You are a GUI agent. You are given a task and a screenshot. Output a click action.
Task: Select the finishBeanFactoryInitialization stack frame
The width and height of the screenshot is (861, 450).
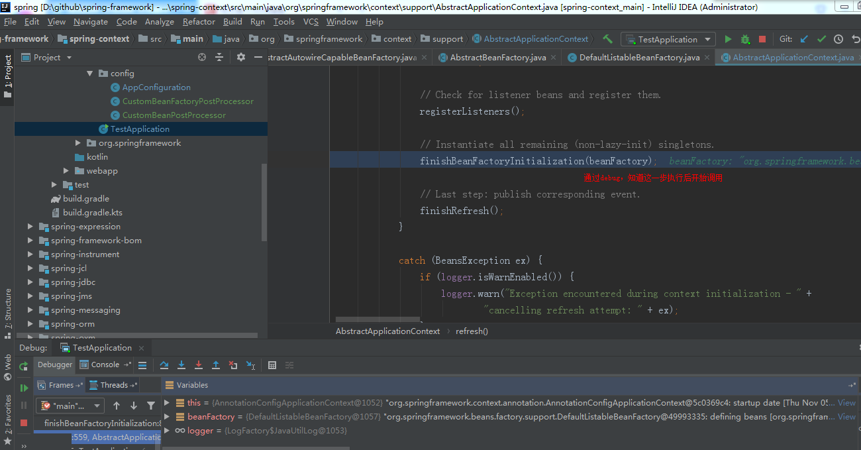pos(97,423)
